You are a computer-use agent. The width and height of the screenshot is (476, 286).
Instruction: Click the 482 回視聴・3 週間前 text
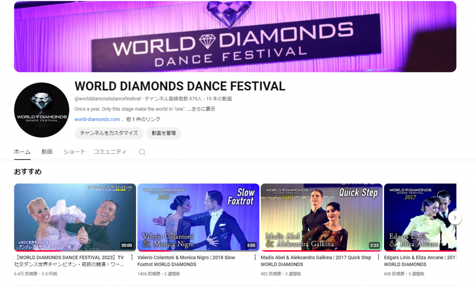pyautogui.click(x=281, y=274)
